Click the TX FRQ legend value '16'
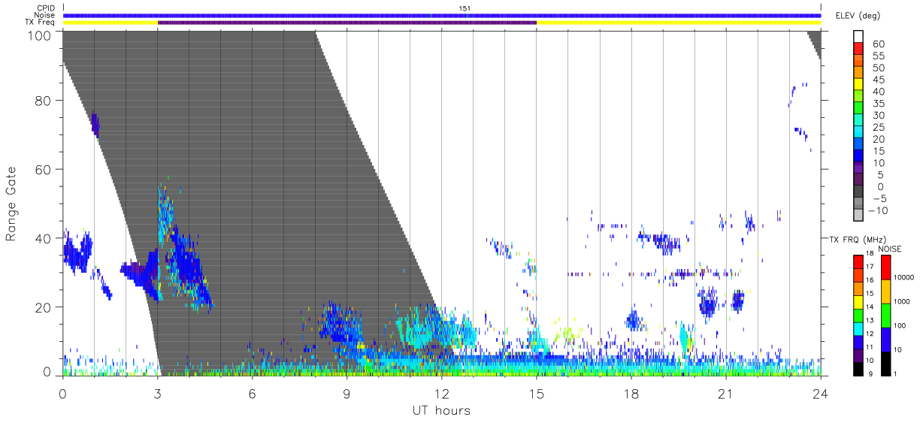Image resolution: width=923 pixels, height=426 pixels. click(870, 280)
